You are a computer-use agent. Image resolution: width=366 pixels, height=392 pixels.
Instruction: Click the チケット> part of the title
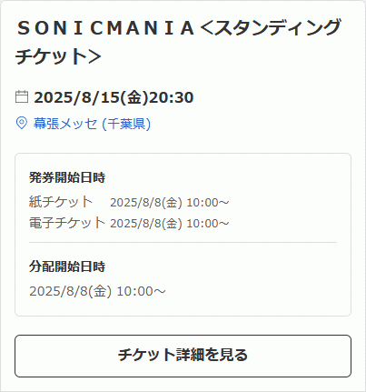click(58, 56)
